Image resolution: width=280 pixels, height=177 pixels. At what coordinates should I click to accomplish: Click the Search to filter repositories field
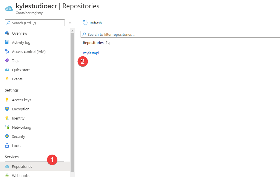tap(180, 34)
